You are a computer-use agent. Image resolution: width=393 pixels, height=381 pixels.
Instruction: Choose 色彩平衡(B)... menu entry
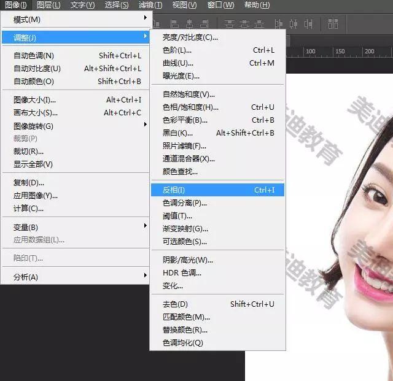[217, 120]
